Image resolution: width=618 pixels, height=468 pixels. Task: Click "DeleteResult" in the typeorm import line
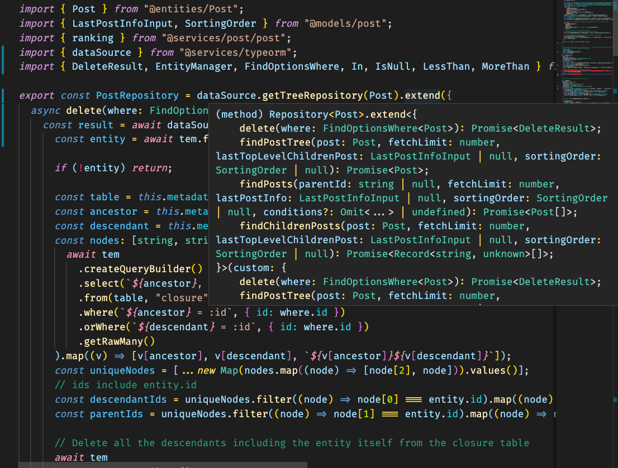coord(107,66)
